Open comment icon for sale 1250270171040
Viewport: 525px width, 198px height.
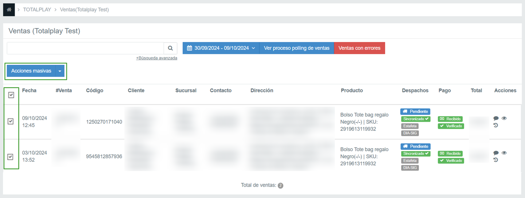click(x=496, y=118)
